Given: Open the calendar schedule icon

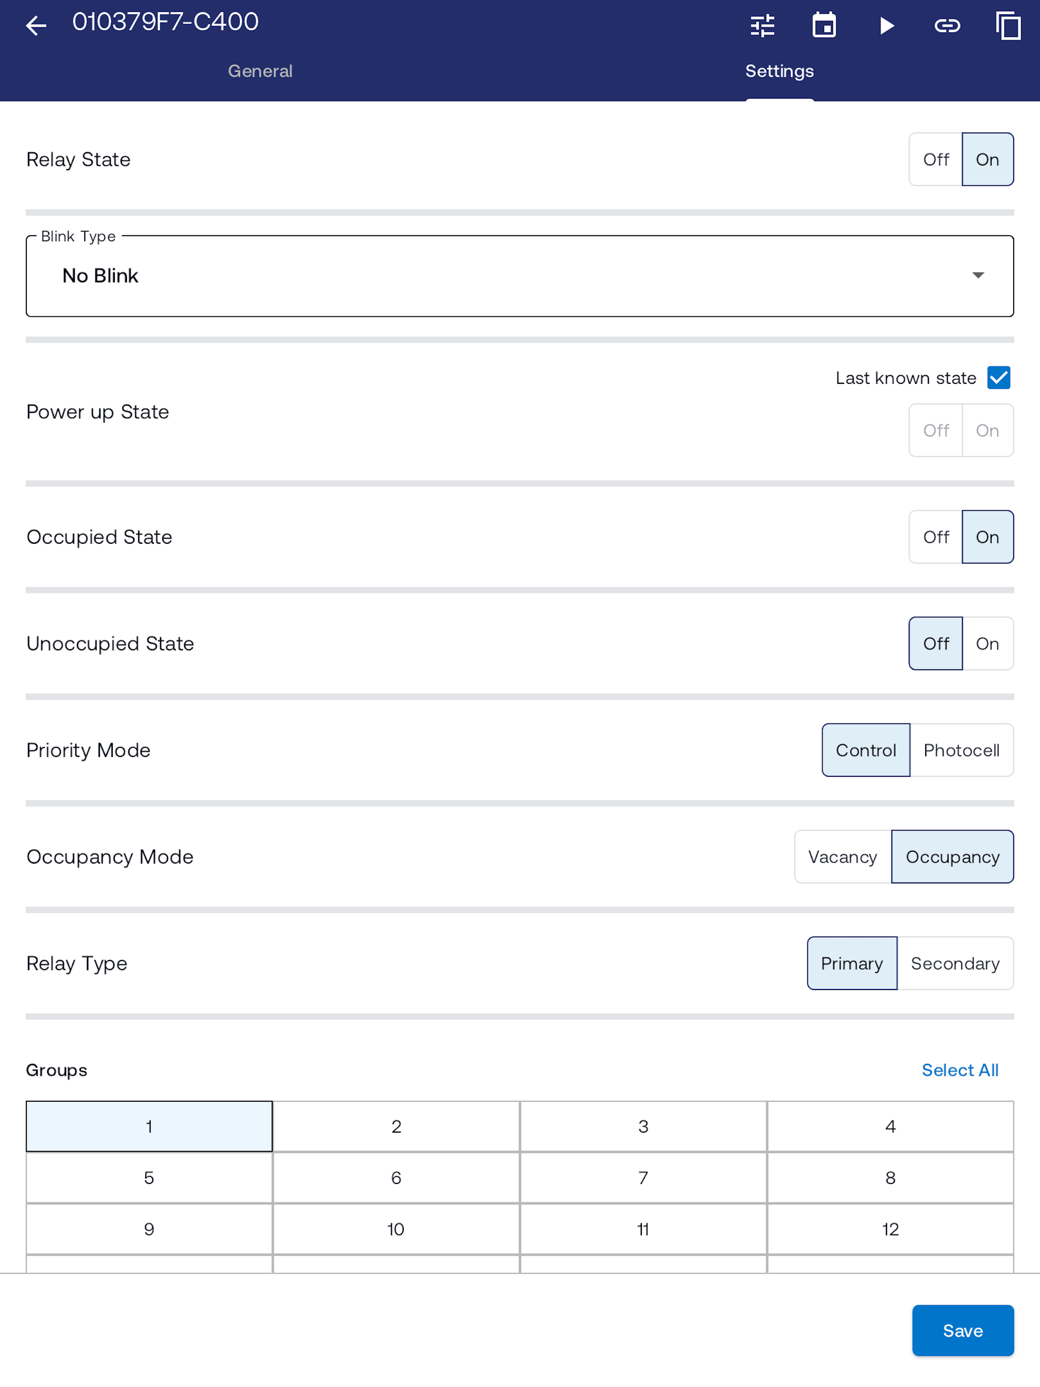Looking at the screenshot, I should tap(824, 26).
